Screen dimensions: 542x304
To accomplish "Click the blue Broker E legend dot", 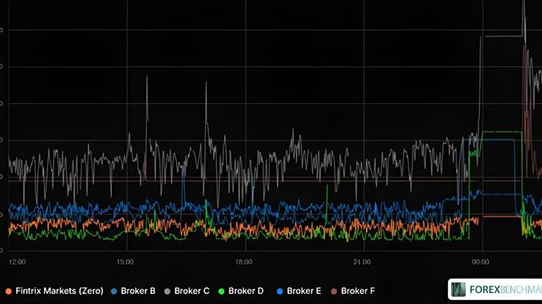I will coord(279,291).
